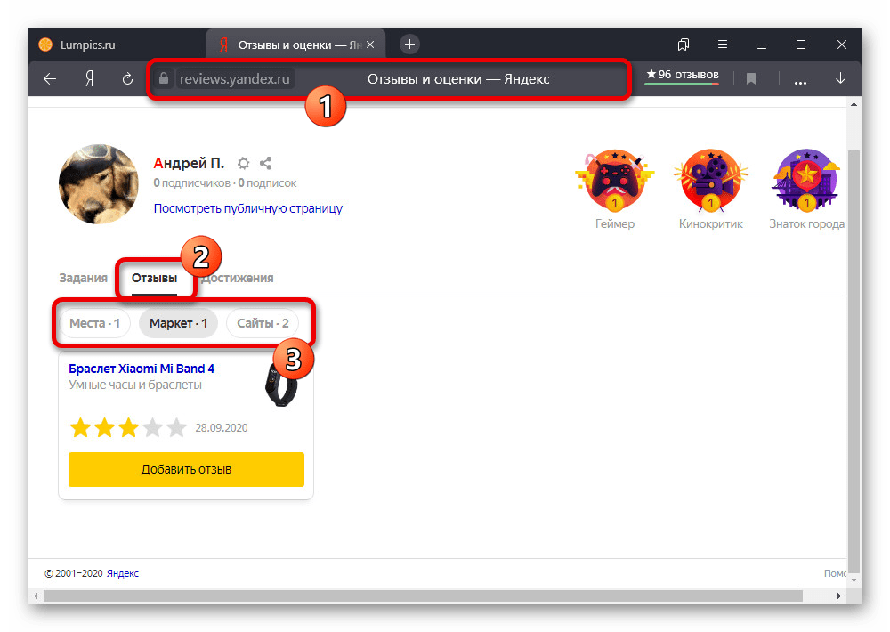Select the Места filter chip
This screenshot has width=890, height=632.
click(x=94, y=323)
